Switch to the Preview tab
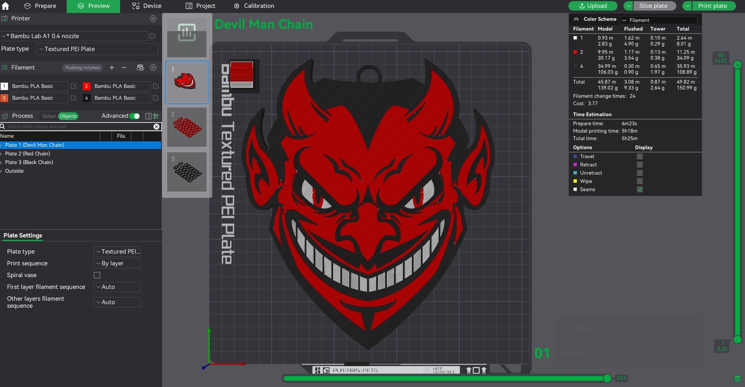 (93, 6)
